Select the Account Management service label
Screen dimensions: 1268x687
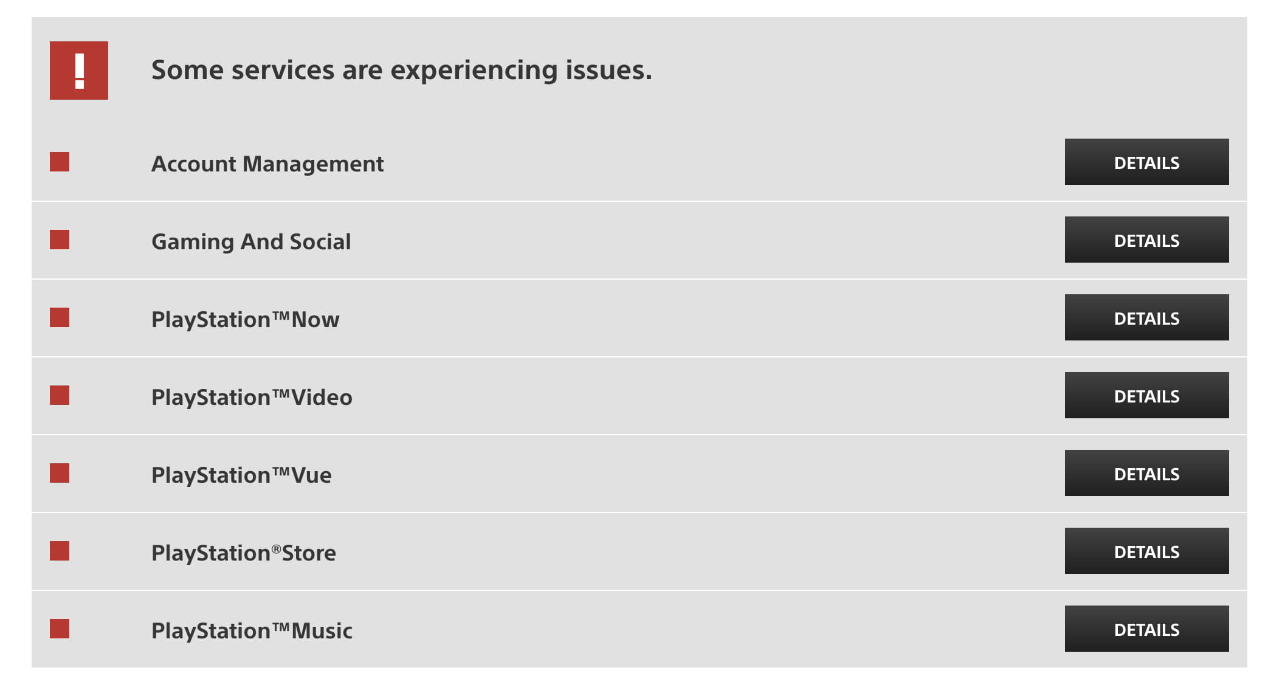[267, 164]
